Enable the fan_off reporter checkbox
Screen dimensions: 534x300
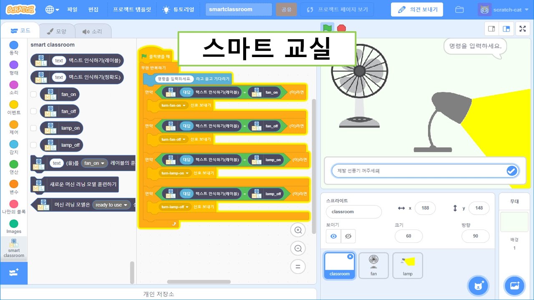[x=33, y=111]
